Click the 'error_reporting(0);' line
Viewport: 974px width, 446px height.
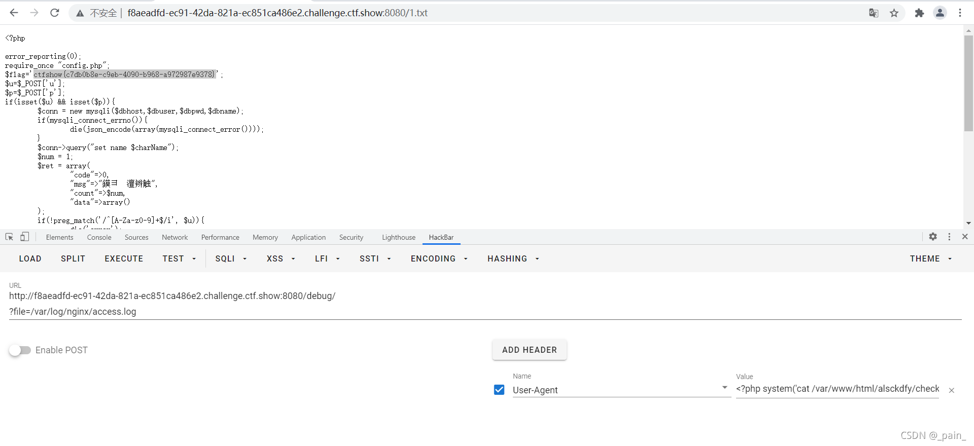pos(43,56)
